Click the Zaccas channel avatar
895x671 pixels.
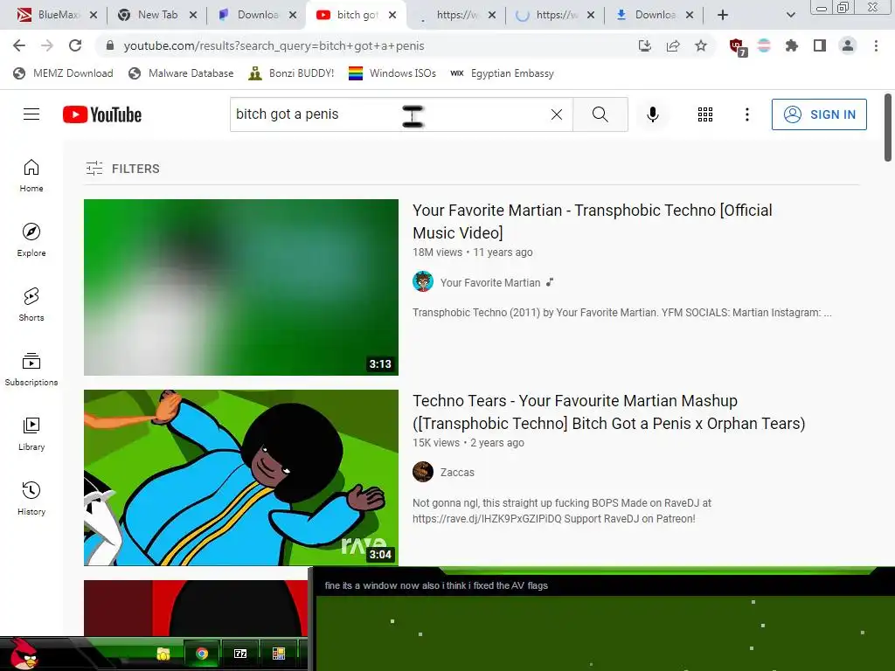[423, 472]
